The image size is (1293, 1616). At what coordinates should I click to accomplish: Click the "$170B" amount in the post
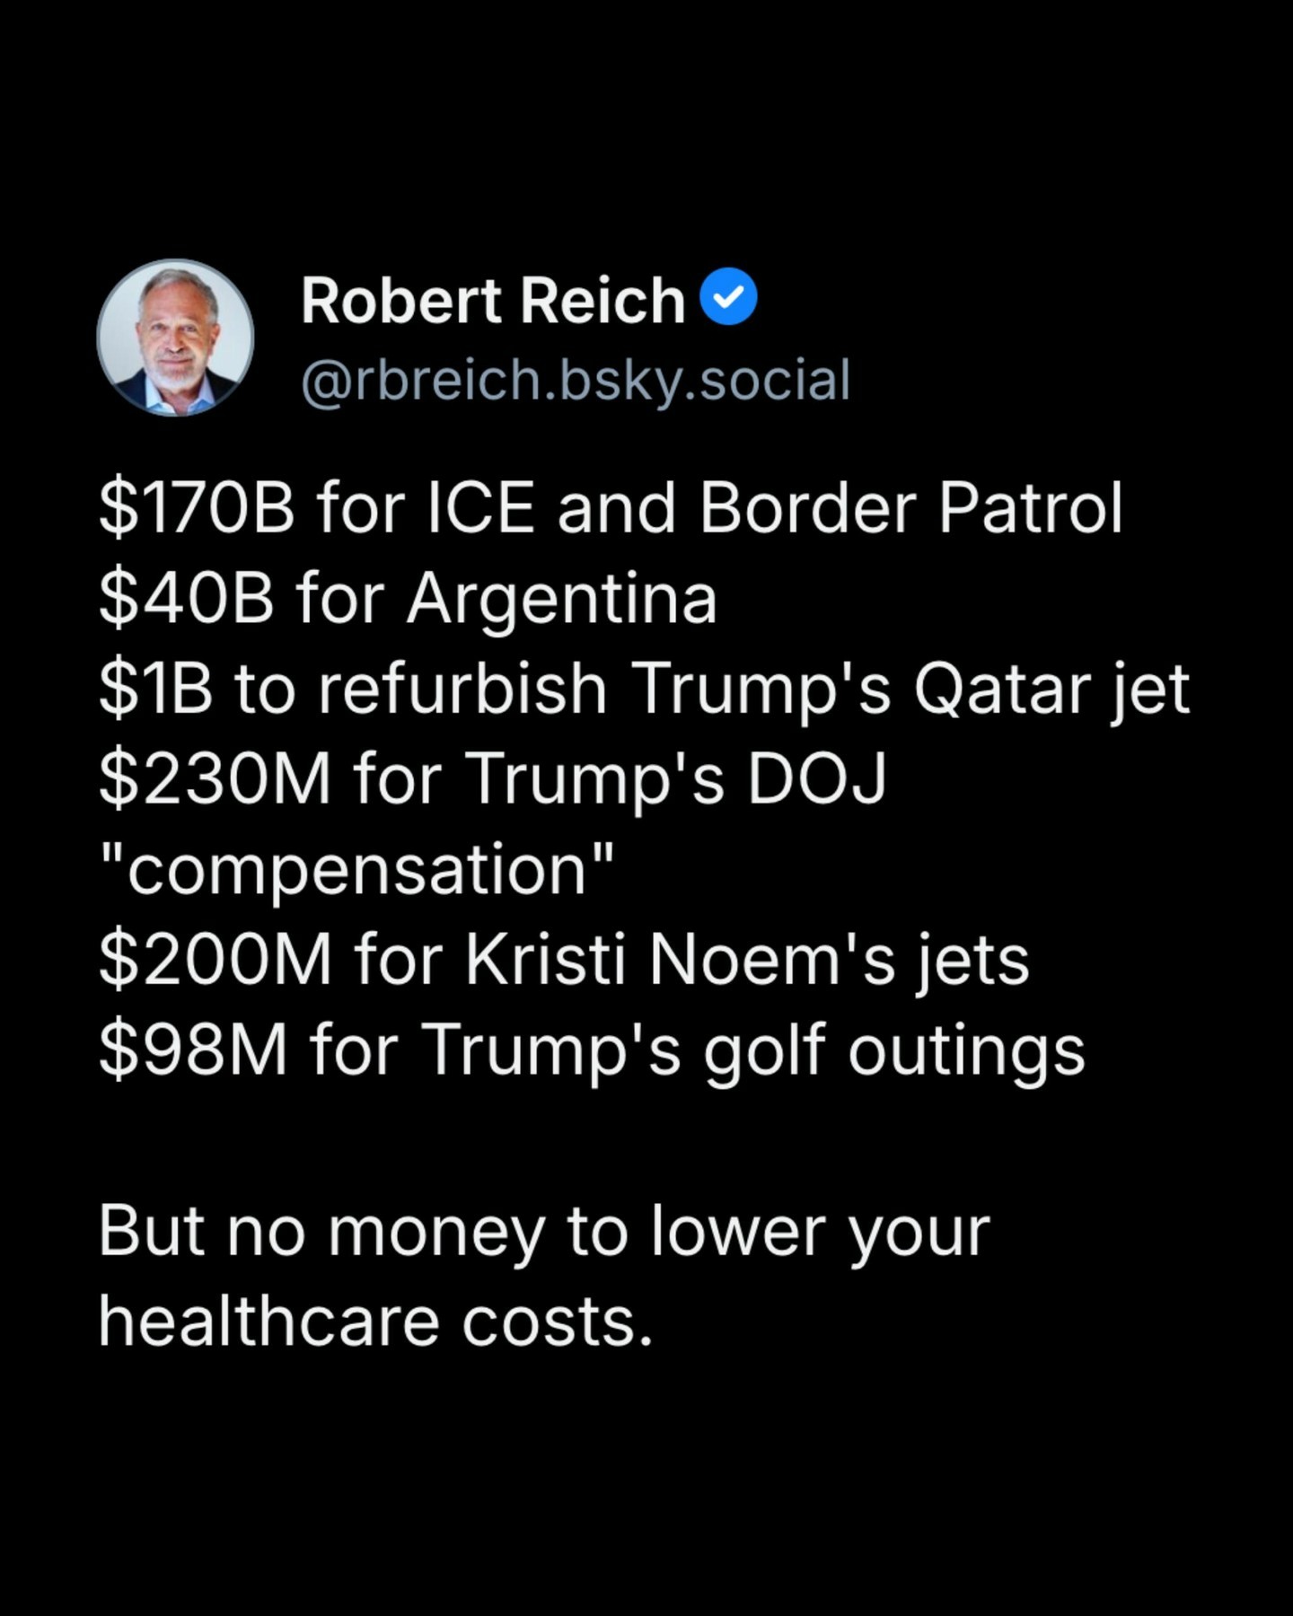[x=197, y=508]
